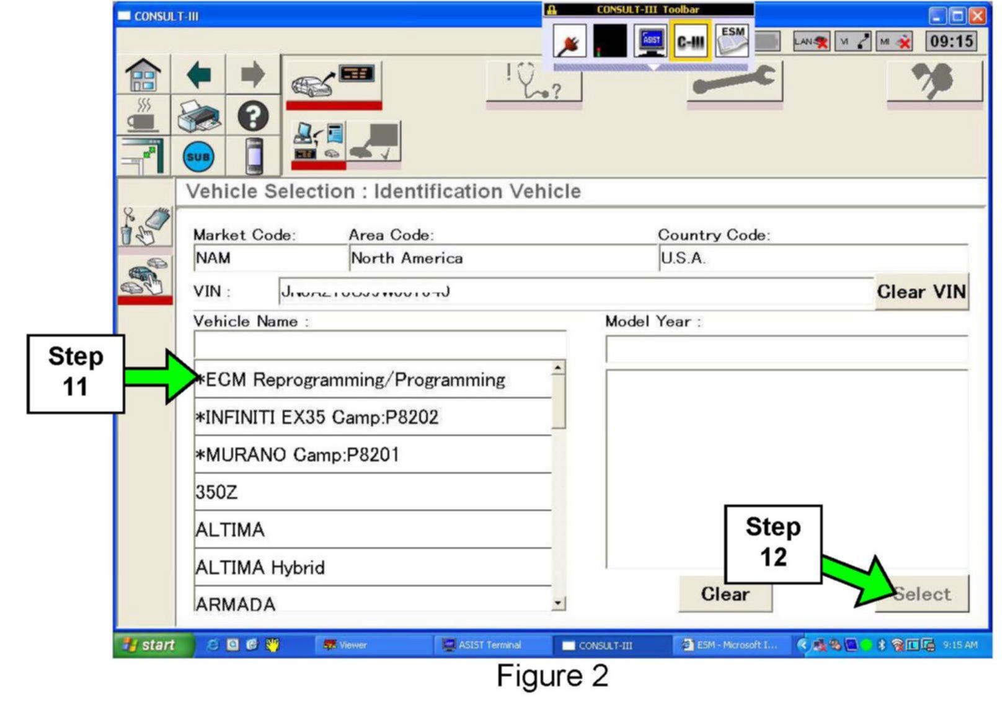
Task: Open Help with the question mark icon
Action: (253, 116)
